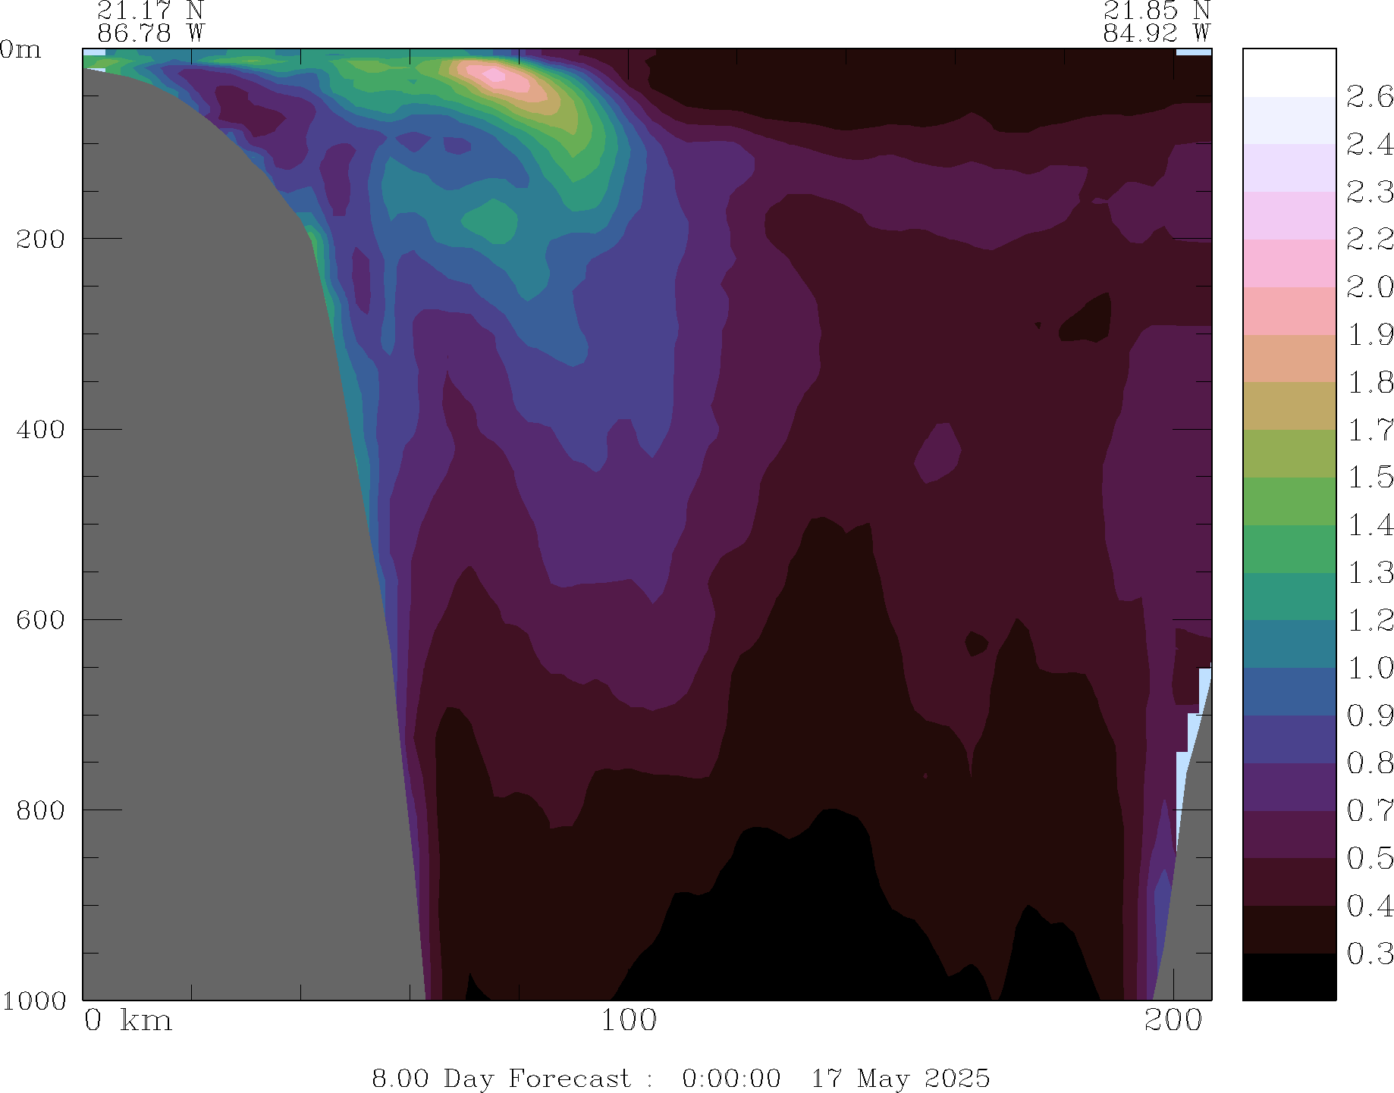1394x1093 pixels.
Task: Pick the purple band between 0.7 and 0.8
Action: pyautogui.click(x=1289, y=787)
